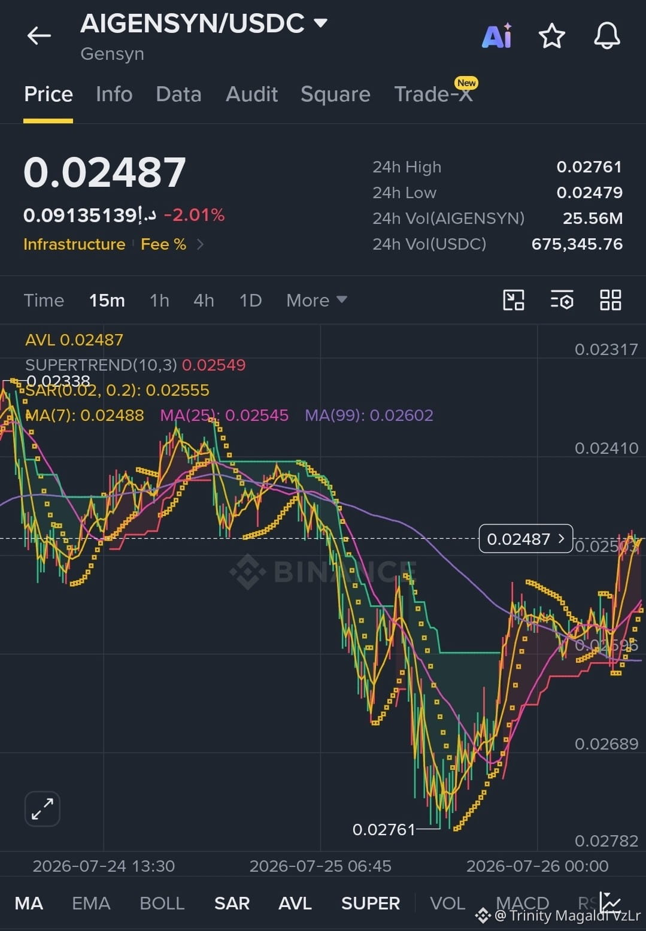Open chart drawing tools icon
The width and height of the screenshot is (646, 931).
(514, 300)
